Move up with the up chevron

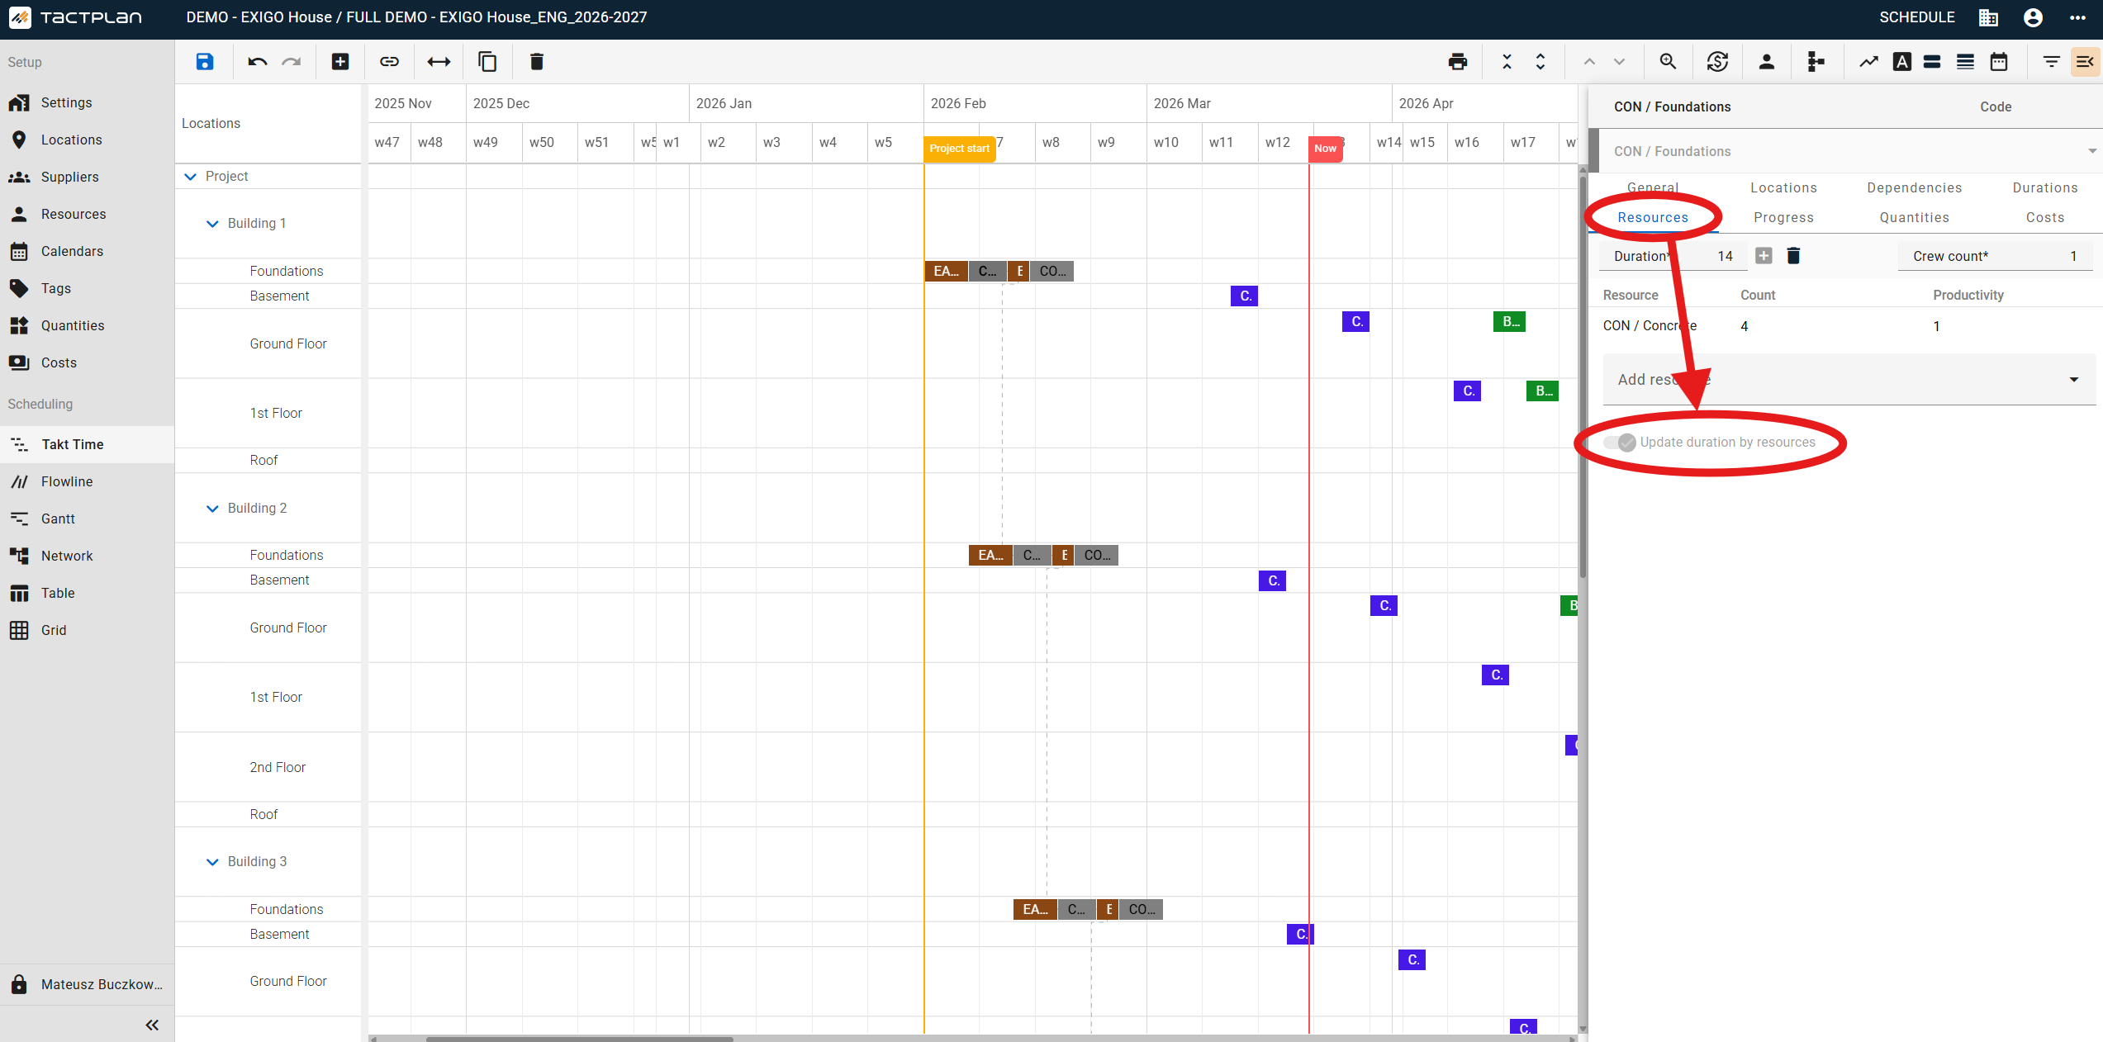click(1589, 61)
